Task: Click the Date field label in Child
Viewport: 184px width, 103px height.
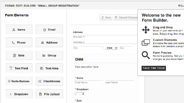Action: (x=79, y=101)
